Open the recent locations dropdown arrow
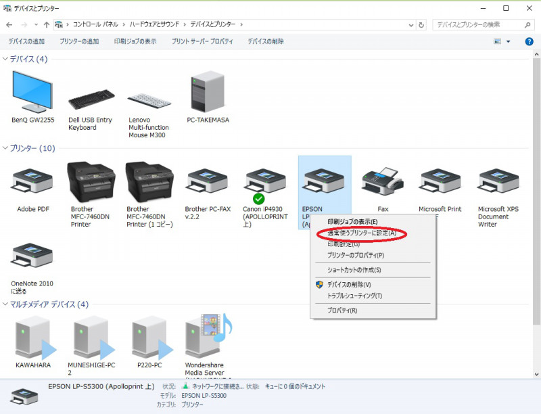 [x=37, y=25]
